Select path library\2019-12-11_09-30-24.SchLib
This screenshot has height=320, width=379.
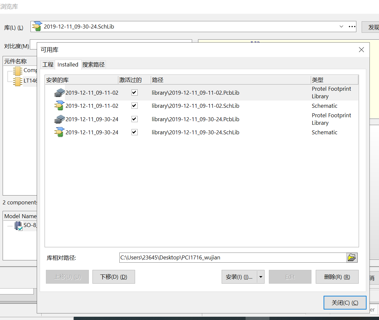195,132
